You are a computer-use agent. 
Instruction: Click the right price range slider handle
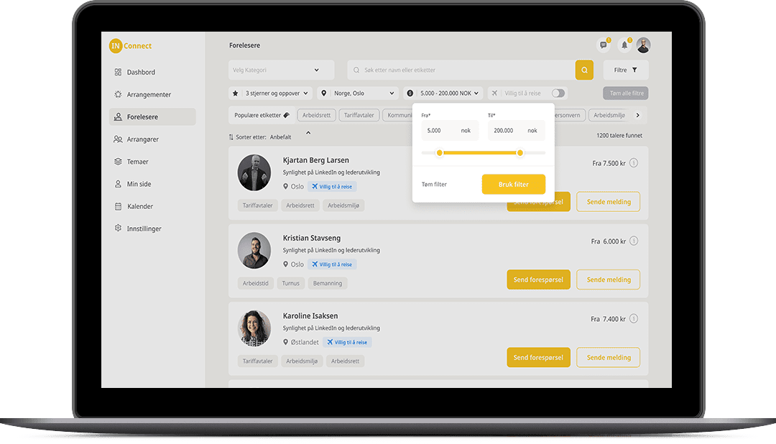click(x=520, y=152)
